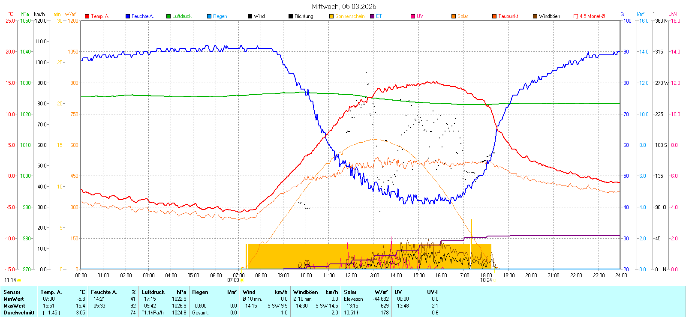Click the sunset time 18:24 marker
The image size is (686, 317).
[x=486, y=280]
